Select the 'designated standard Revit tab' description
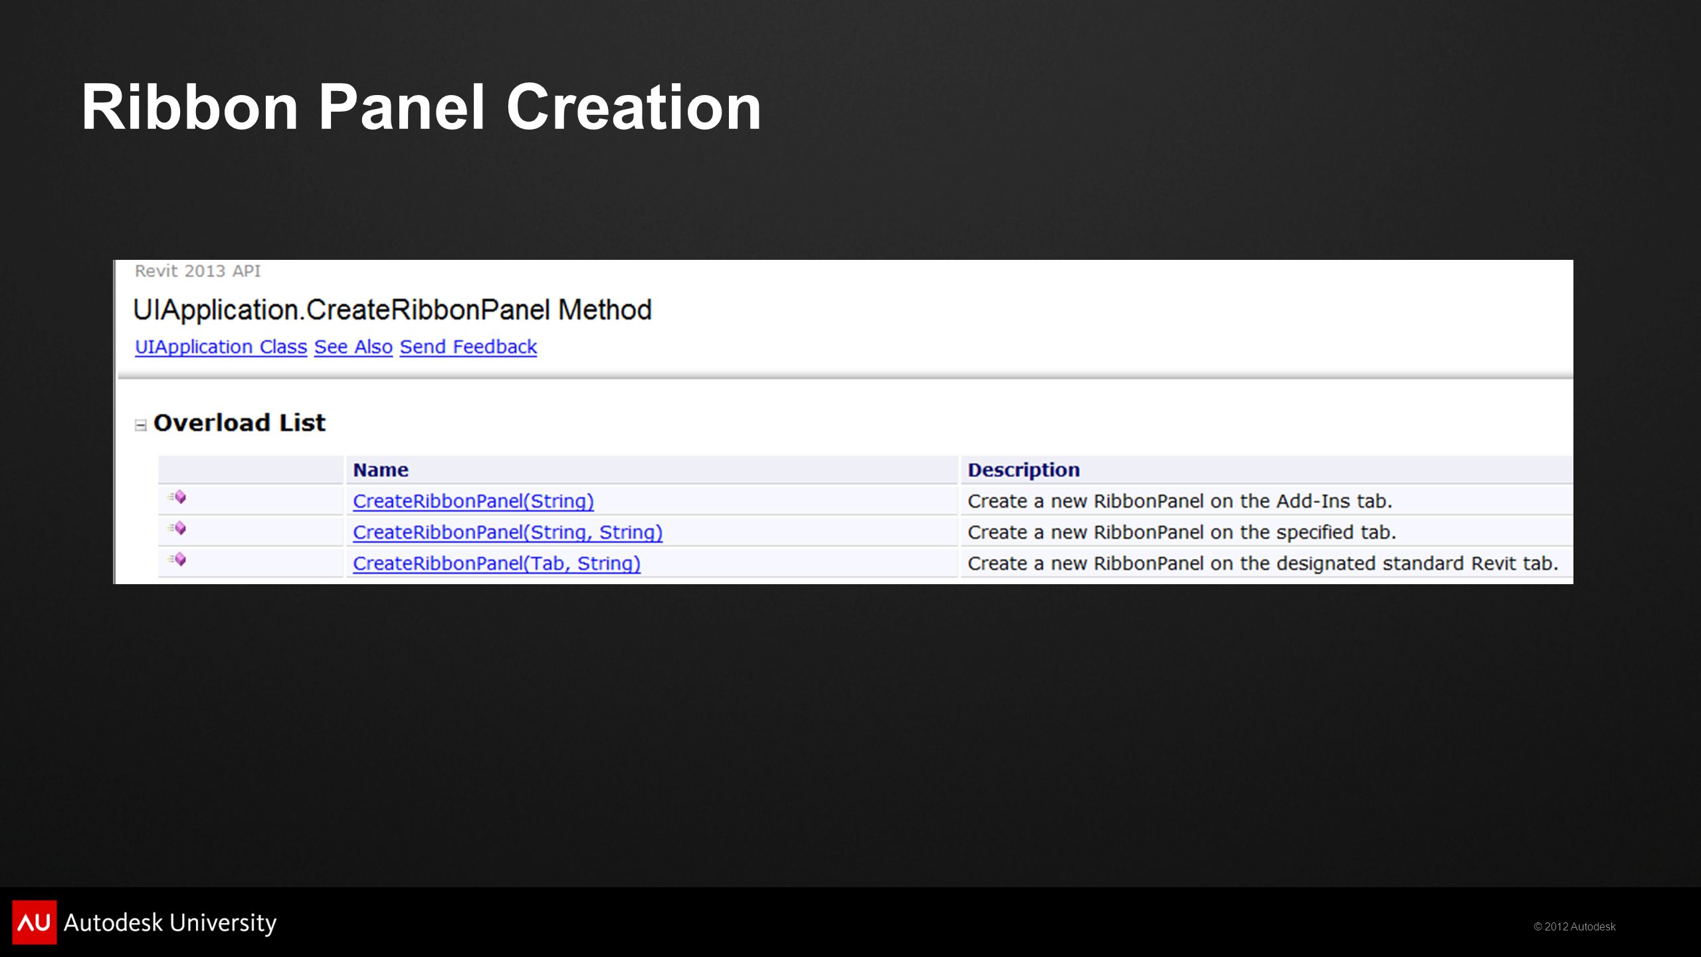Image resolution: width=1701 pixels, height=957 pixels. tap(1262, 564)
